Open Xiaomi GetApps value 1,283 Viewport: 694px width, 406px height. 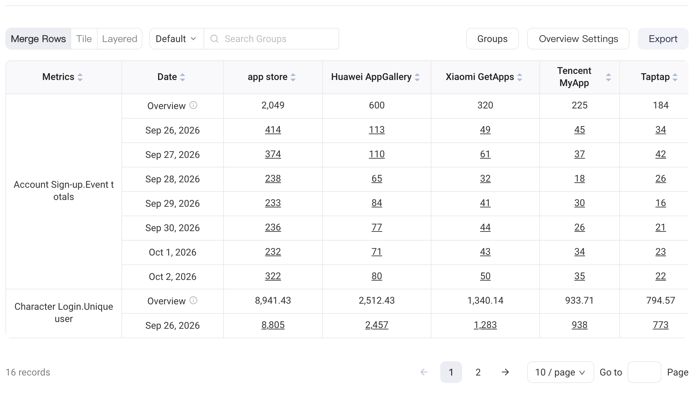pos(485,325)
